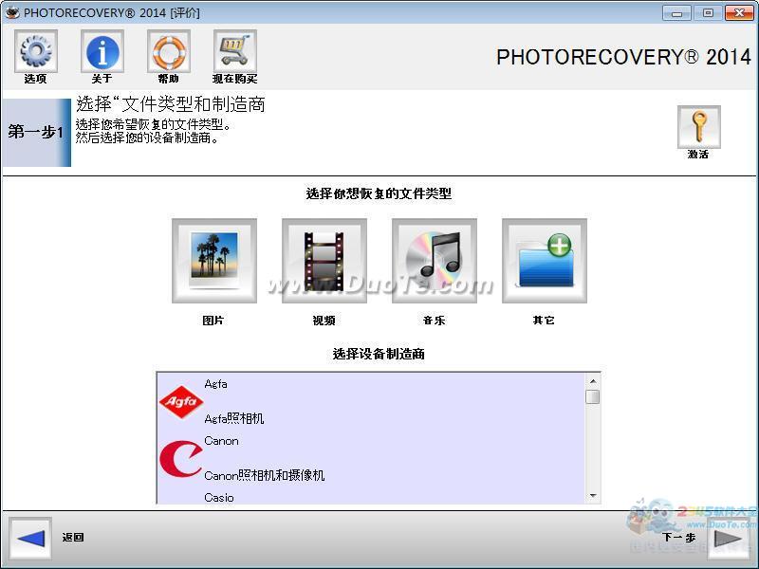Click the 第一步1 step indicator
The image size is (759, 569).
36,132
